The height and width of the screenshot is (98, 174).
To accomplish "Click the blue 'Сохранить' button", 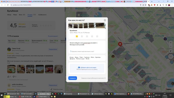I will coord(73,78).
